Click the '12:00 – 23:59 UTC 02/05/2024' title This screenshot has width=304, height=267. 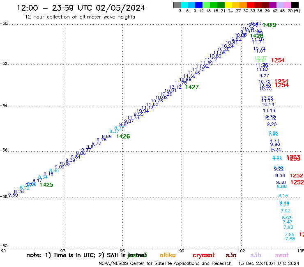81,8
